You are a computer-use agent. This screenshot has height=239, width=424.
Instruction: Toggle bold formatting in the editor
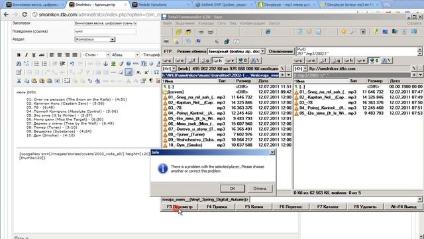pyautogui.click(x=19, y=55)
